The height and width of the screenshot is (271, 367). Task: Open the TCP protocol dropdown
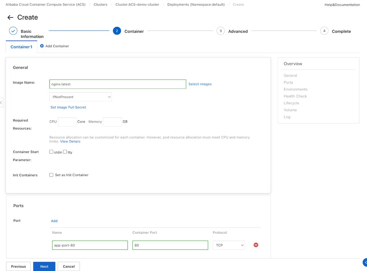229,245
